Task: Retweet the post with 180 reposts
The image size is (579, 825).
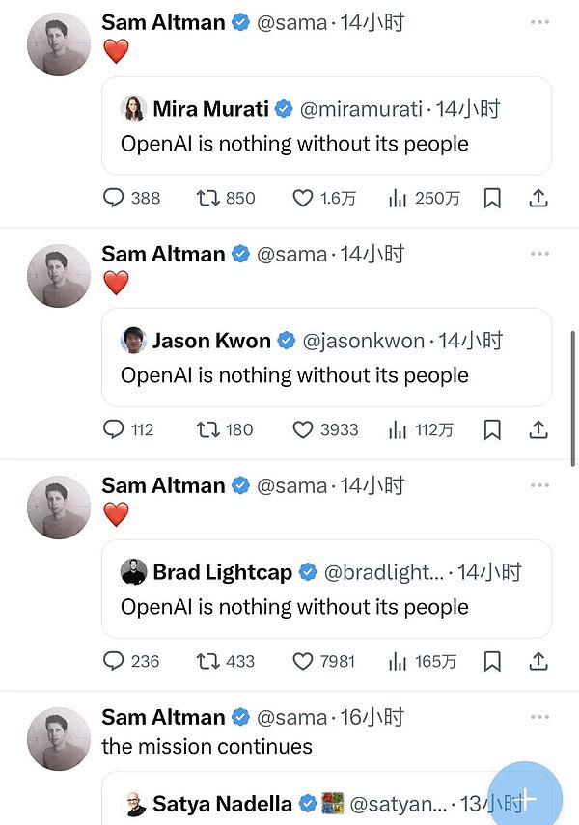Action: tap(207, 429)
